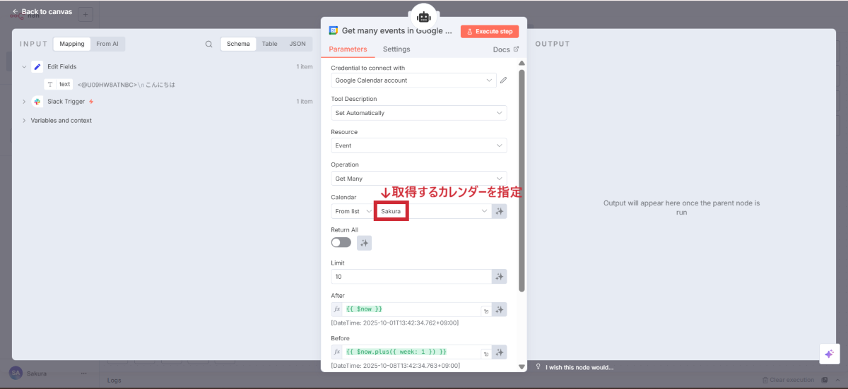The height and width of the screenshot is (389, 848).
Task: Switch input view to Schema
Action: coord(238,44)
